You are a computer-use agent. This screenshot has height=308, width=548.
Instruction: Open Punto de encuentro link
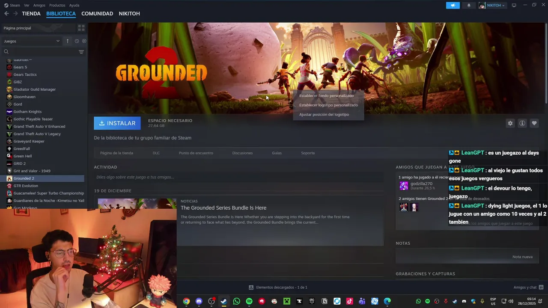click(x=196, y=153)
